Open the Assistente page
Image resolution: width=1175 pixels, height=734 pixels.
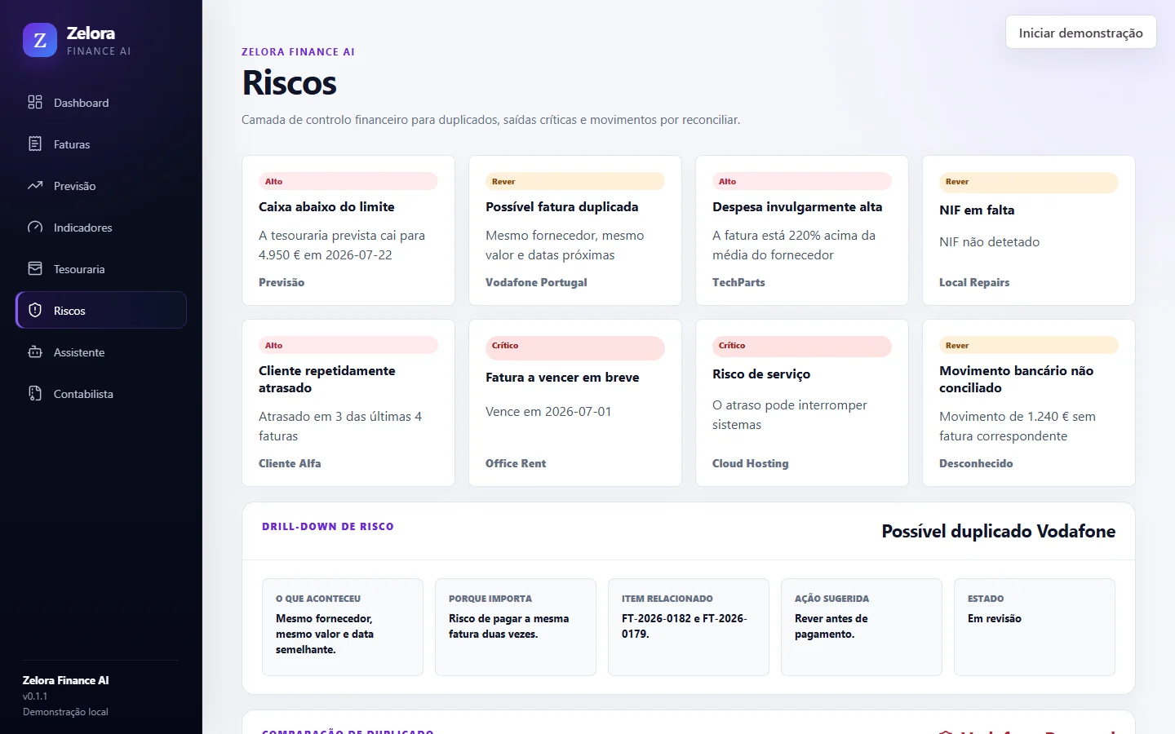coord(101,352)
